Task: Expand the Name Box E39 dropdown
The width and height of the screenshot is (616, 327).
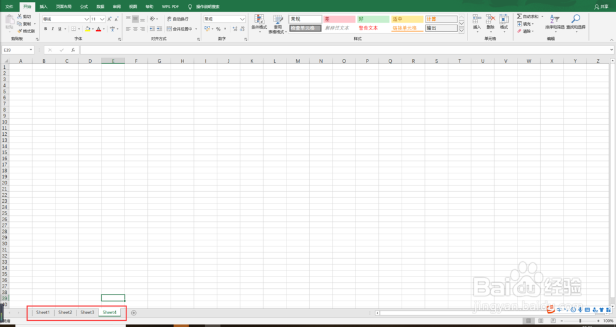Action: point(31,50)
